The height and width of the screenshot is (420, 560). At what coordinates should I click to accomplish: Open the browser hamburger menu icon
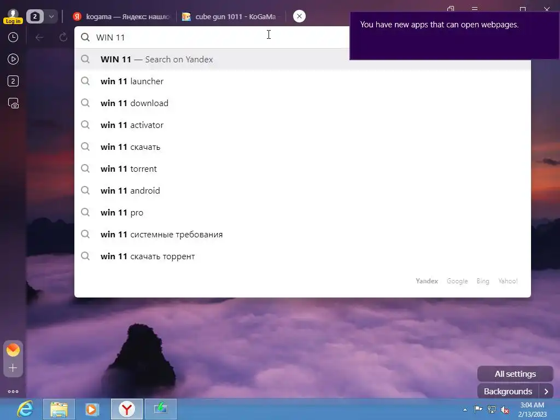[x=475, y=9]
